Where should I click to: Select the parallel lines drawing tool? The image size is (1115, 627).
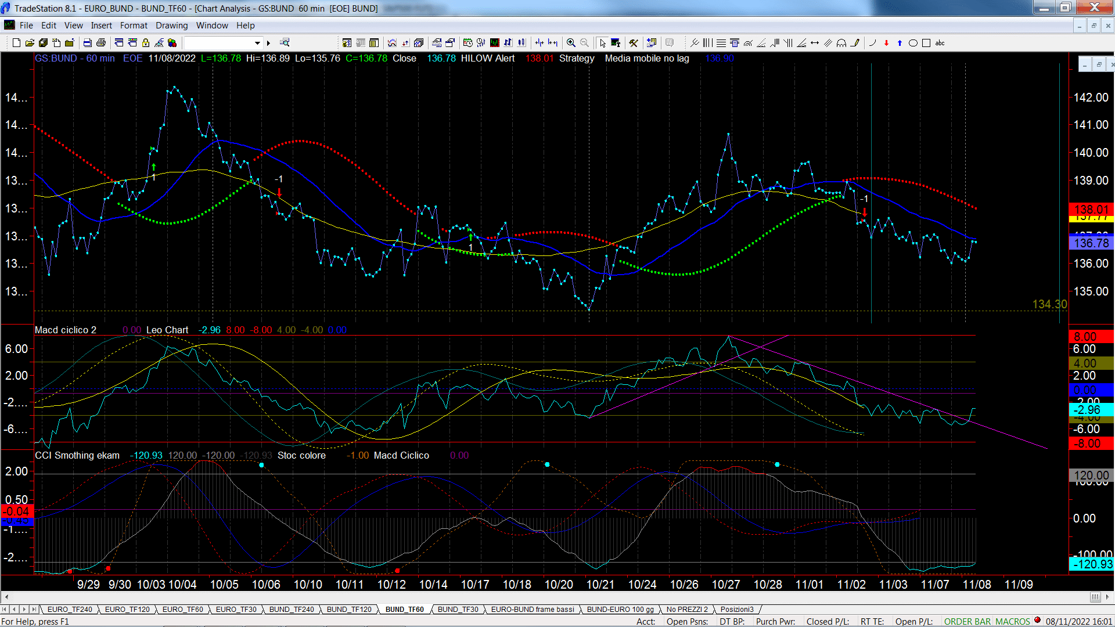pos(828,42)
